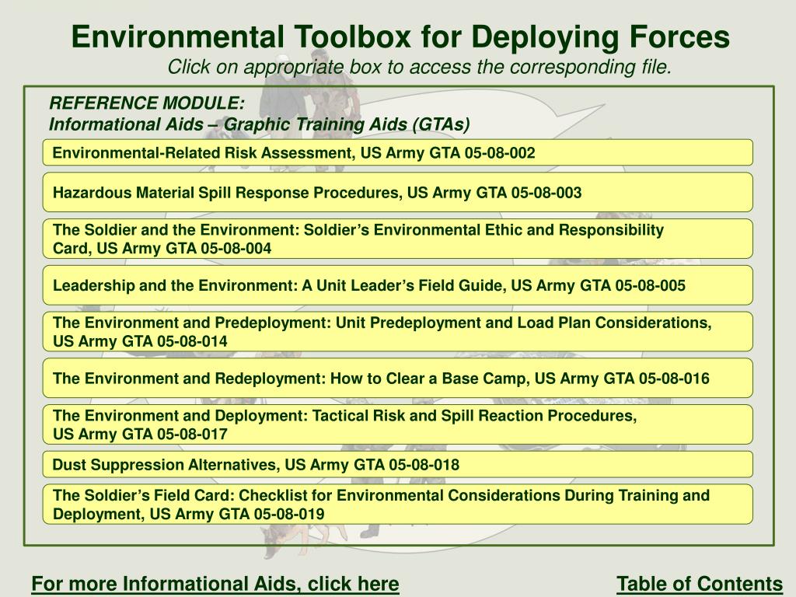Open Dust Suppression Alternatives GTA 05-08-018
The height and width of the screenshot is (597, 796).
(x=397, y=465)
